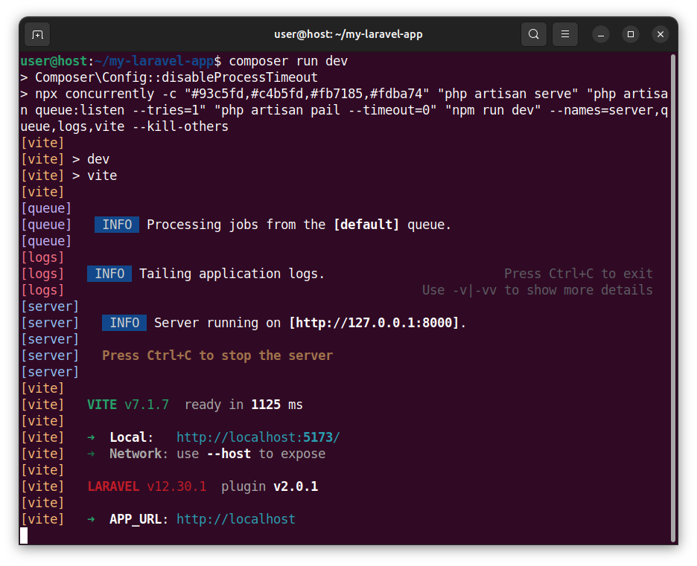This screenshot has height=566, width=697.
Task: Click the window title user@host: ~/my-laravel-app
Action: (x=348, y=34)
